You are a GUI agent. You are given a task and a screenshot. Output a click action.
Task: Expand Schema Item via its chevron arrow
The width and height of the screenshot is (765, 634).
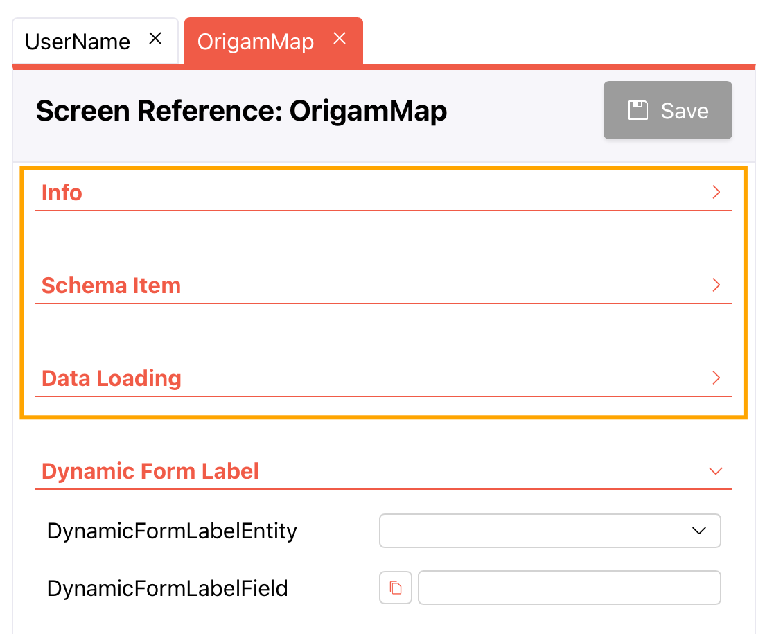click(716, 285)
